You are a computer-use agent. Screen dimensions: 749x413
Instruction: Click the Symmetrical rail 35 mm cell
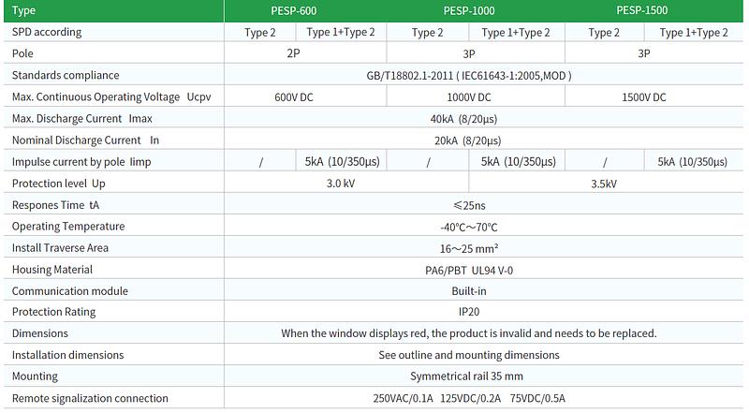tap(468, 376)
